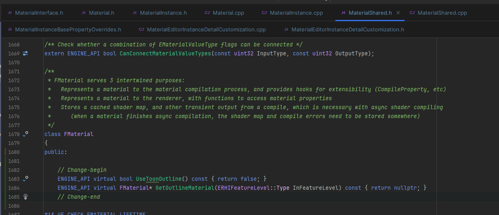
Task: Close the MaterialShared.h tab
Action: pos(399,13)
